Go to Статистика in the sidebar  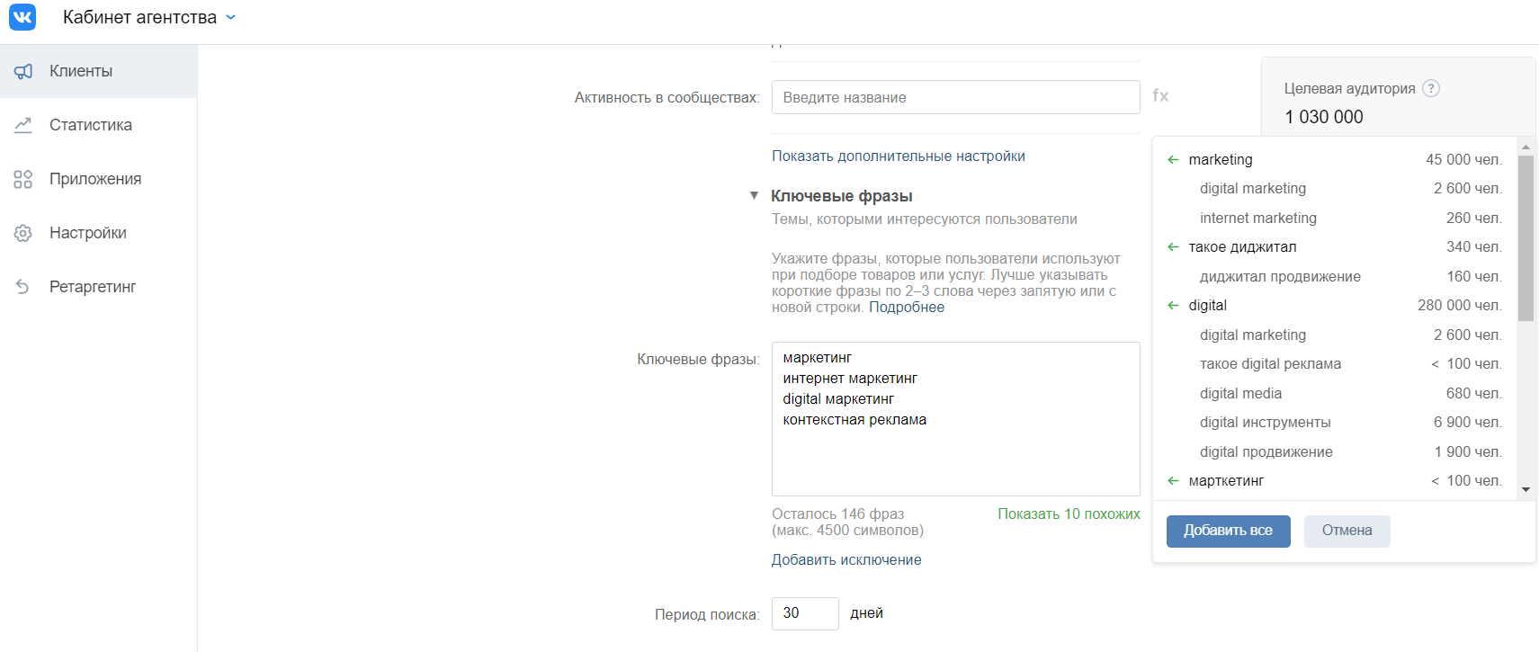tap(98, 125)
